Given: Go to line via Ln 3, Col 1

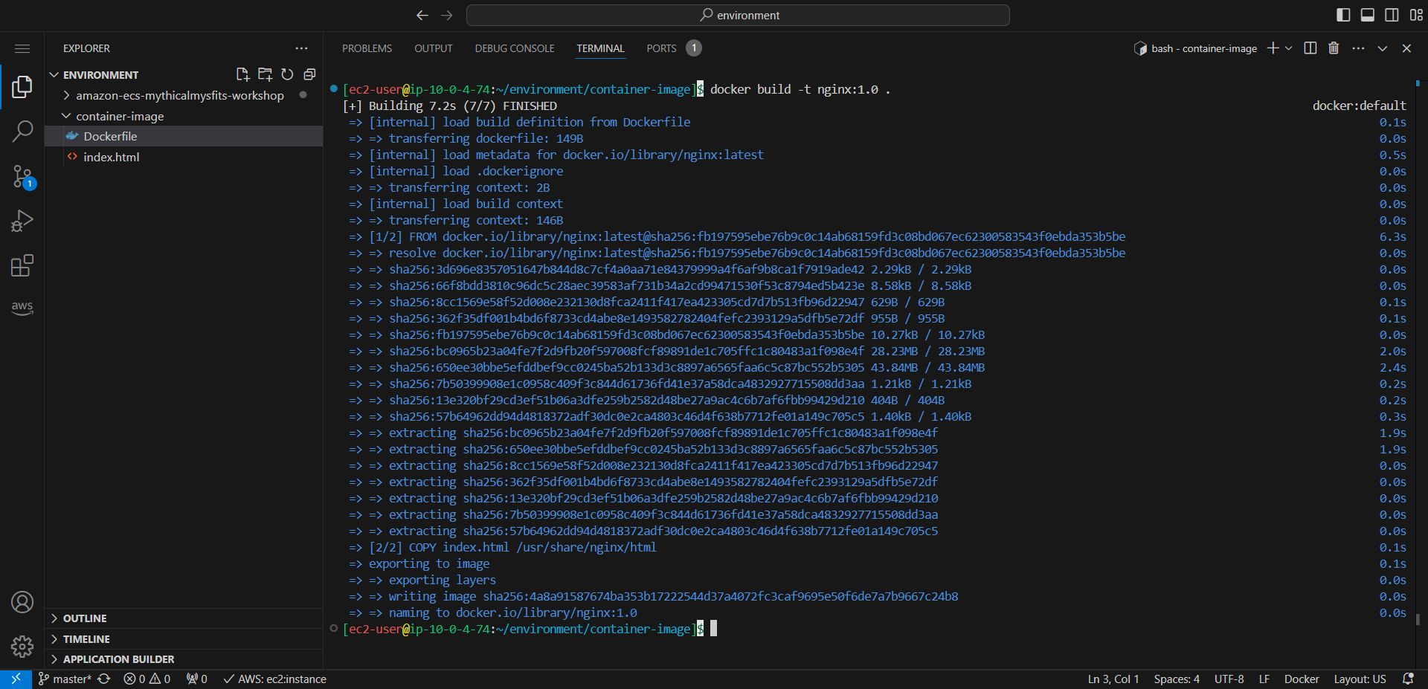Looking at the screenshot, I should 1113,679.
